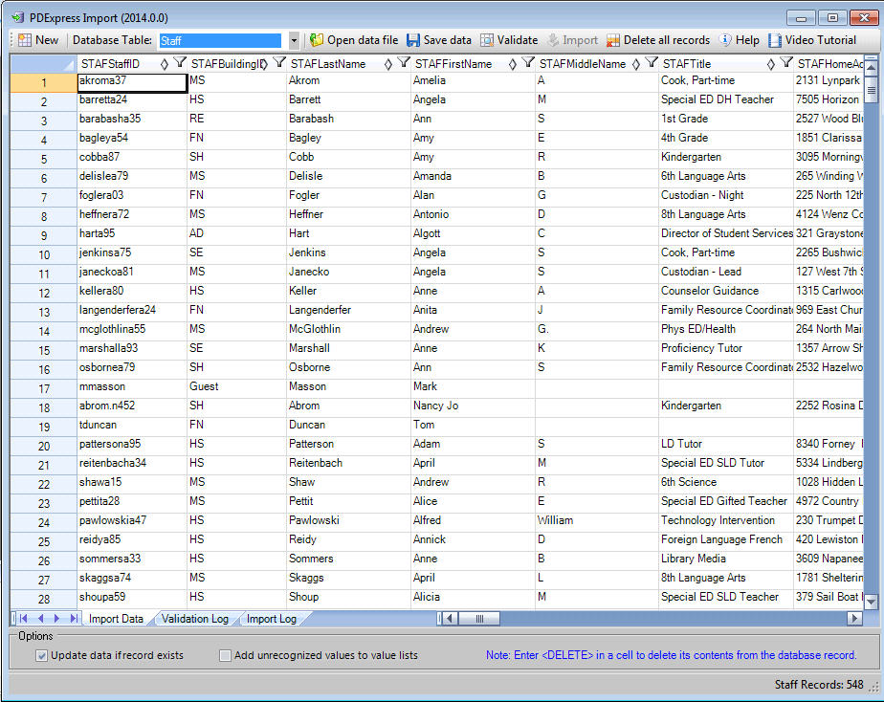Sort the STAFFirstName column with the diamond
The height and width of the screenshot is (702, 884).
click(x=513, y=64)
